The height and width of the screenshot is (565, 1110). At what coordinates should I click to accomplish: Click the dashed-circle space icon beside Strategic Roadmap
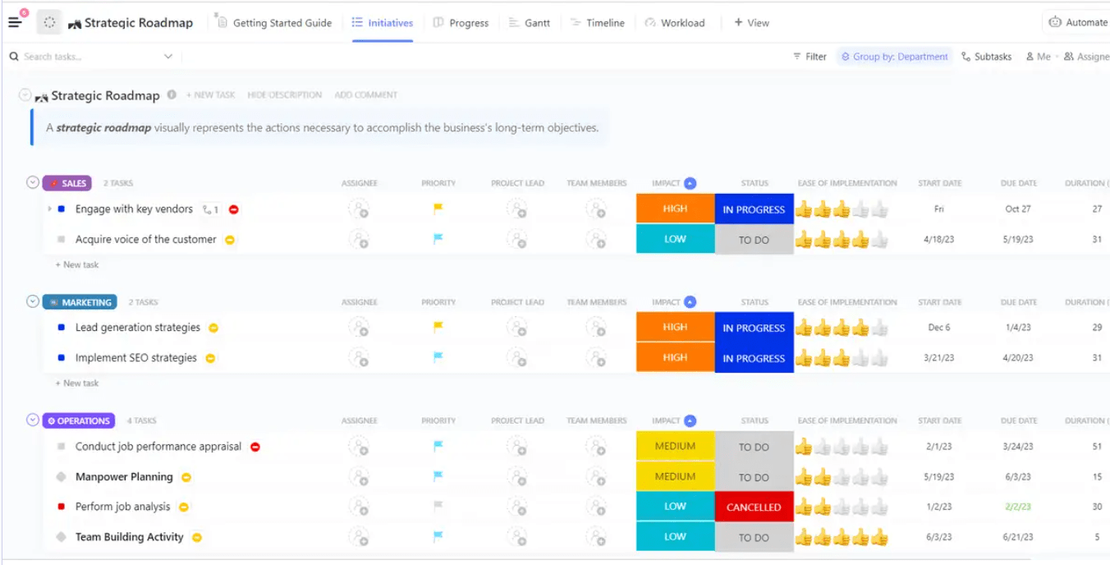point(49,22)
